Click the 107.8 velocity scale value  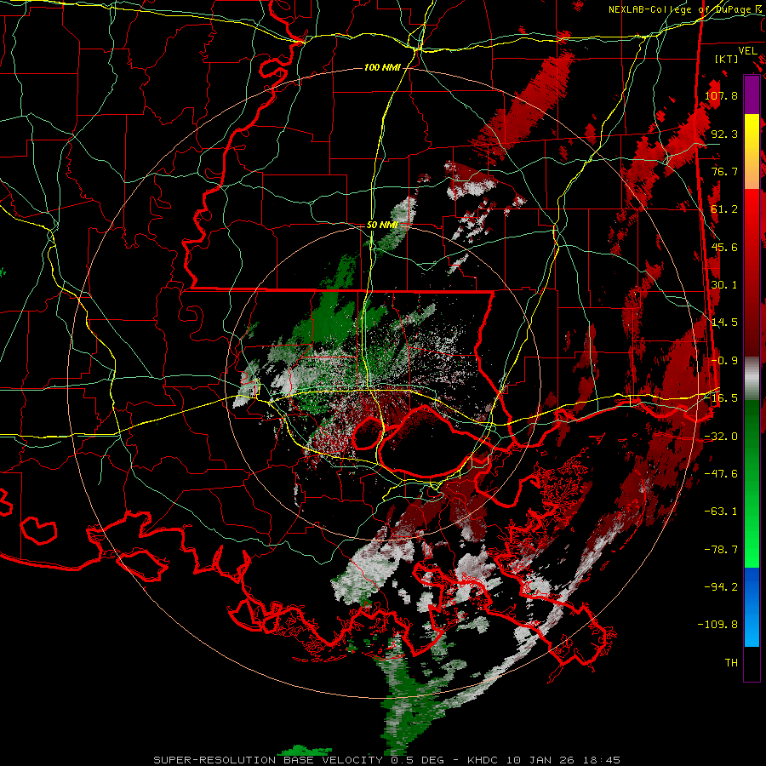click(721, 95)
